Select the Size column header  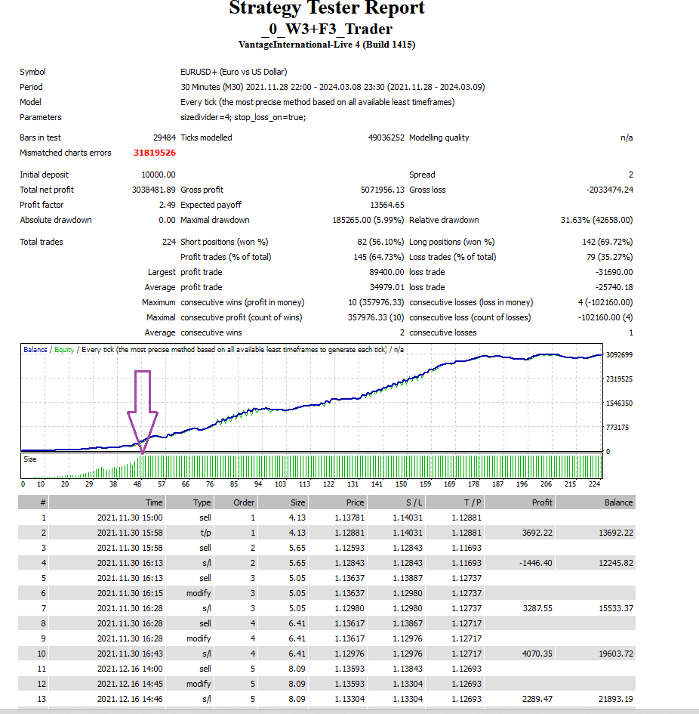point(299,502)
